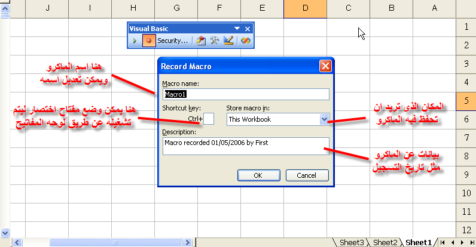This screenshot has height=247, width=476.
Task: Click the Cancel button
Action: click(x=307, y=175)
